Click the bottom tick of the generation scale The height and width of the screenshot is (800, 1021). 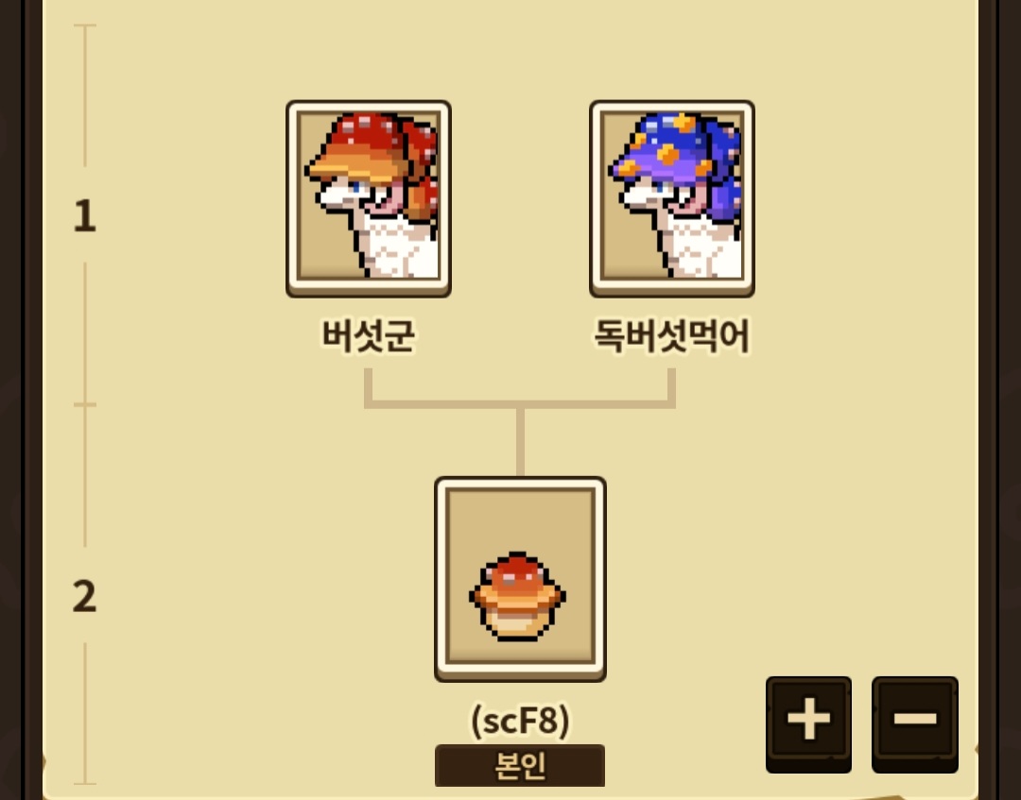tap(85, 783)
